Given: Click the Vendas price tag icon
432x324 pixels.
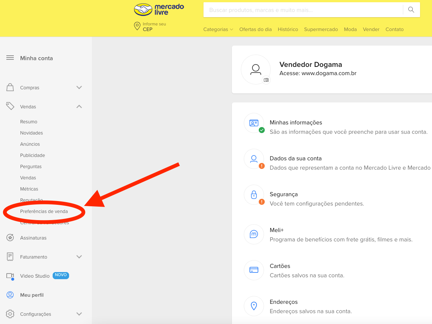Looking at the screenshot, I should pyautogui.click(x=10, y=106).
